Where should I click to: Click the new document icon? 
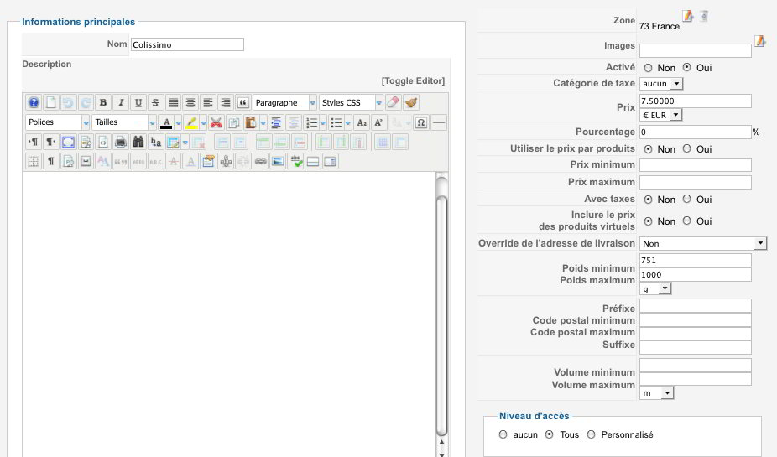pos(50,102)
